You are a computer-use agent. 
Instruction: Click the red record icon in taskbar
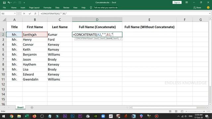[157, 116]
